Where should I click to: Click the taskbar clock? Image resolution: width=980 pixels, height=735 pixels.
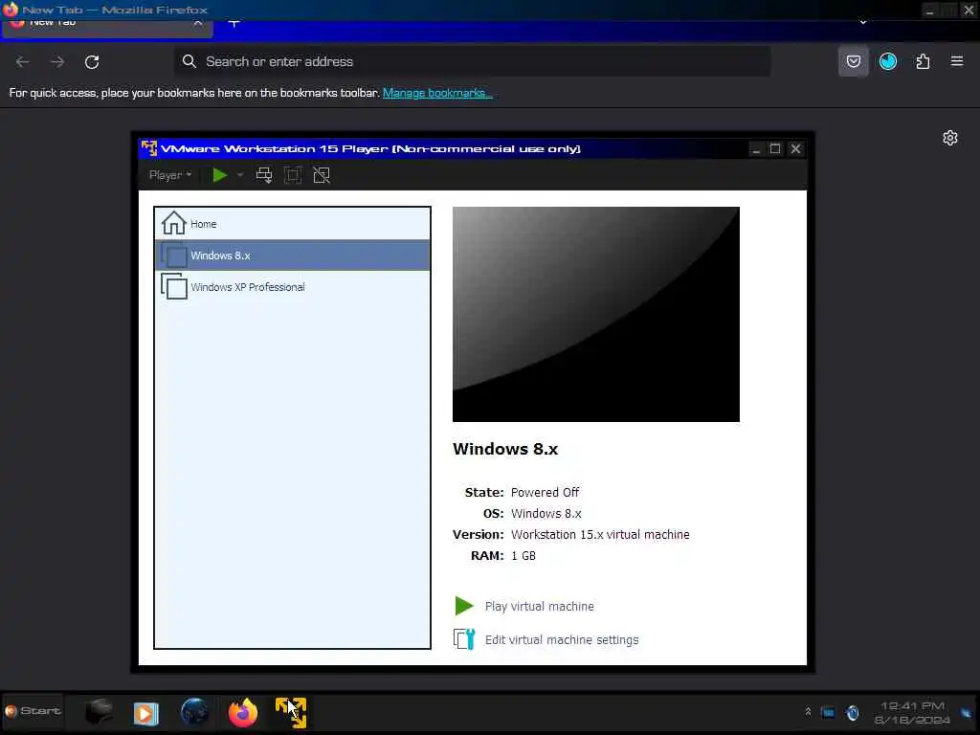(x=912, y=712)
